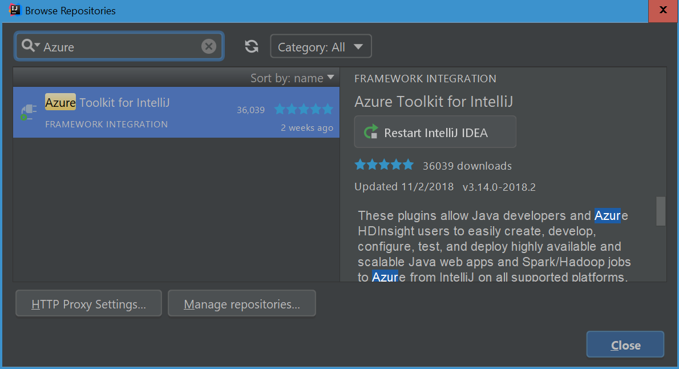679x369 pixels.
Task: Click the refresh plugin list icon
Action: point(252,46)
